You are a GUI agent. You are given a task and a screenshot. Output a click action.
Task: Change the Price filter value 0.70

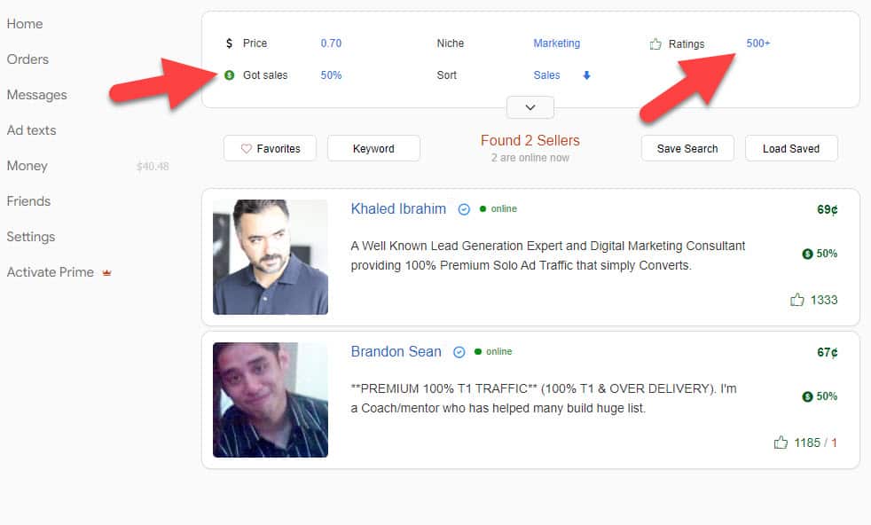tap(331, 43)
